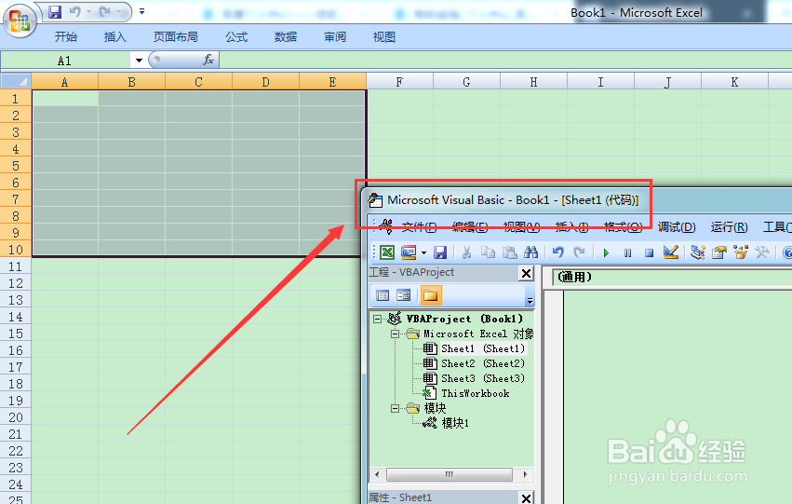Viewport: 792px width, 504px height.
Task: Toggle Folders button in project panel
Action: click(431, 295)
